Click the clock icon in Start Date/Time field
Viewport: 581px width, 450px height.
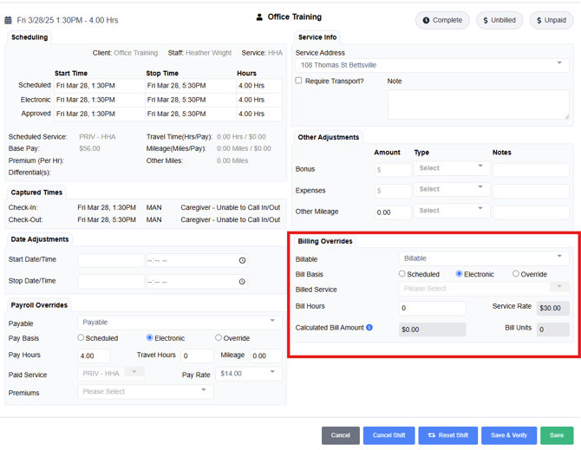pyautogui.click(x=242, y=260)
